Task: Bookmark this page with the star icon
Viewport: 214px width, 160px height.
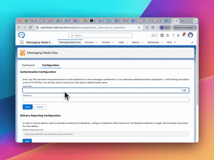Action: click(x=139, y=27)
